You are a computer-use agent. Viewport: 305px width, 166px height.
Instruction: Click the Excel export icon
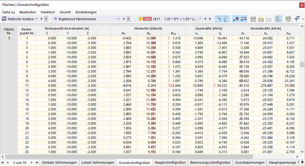(288, 19)
